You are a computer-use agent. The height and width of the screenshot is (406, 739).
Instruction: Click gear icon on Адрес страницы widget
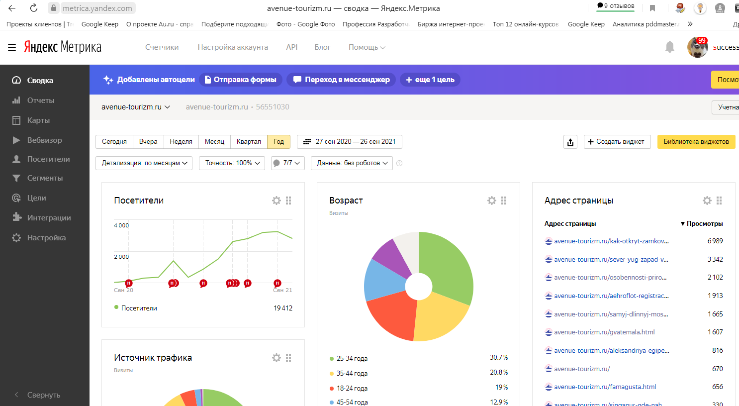(707, 201)
